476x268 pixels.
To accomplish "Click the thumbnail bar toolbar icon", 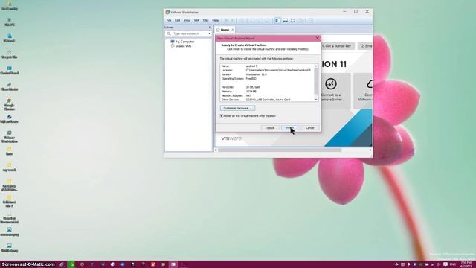I will 286,20.
